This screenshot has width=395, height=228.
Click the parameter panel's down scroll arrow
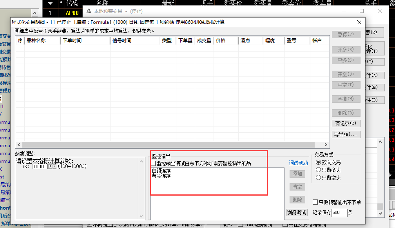(141, 216)
